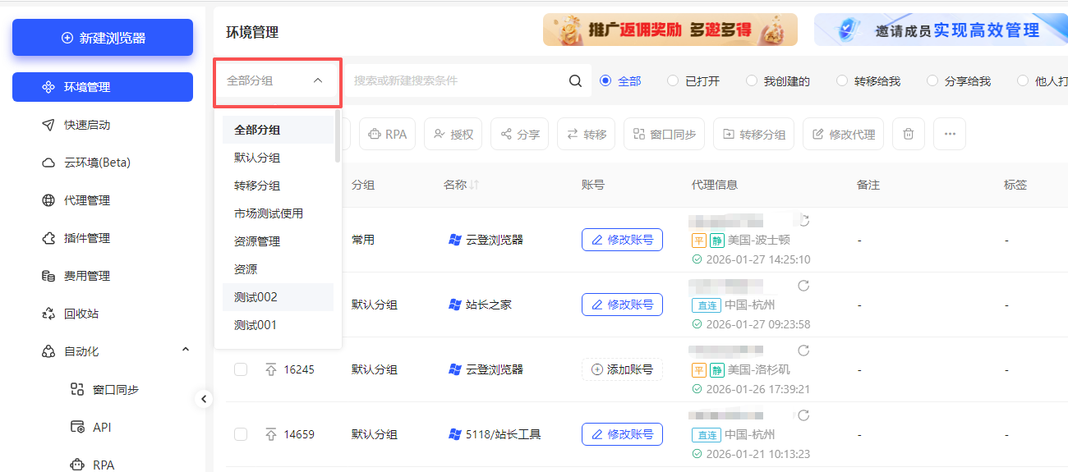Select 转移分组 in the dropdown list

click(278, 186)
